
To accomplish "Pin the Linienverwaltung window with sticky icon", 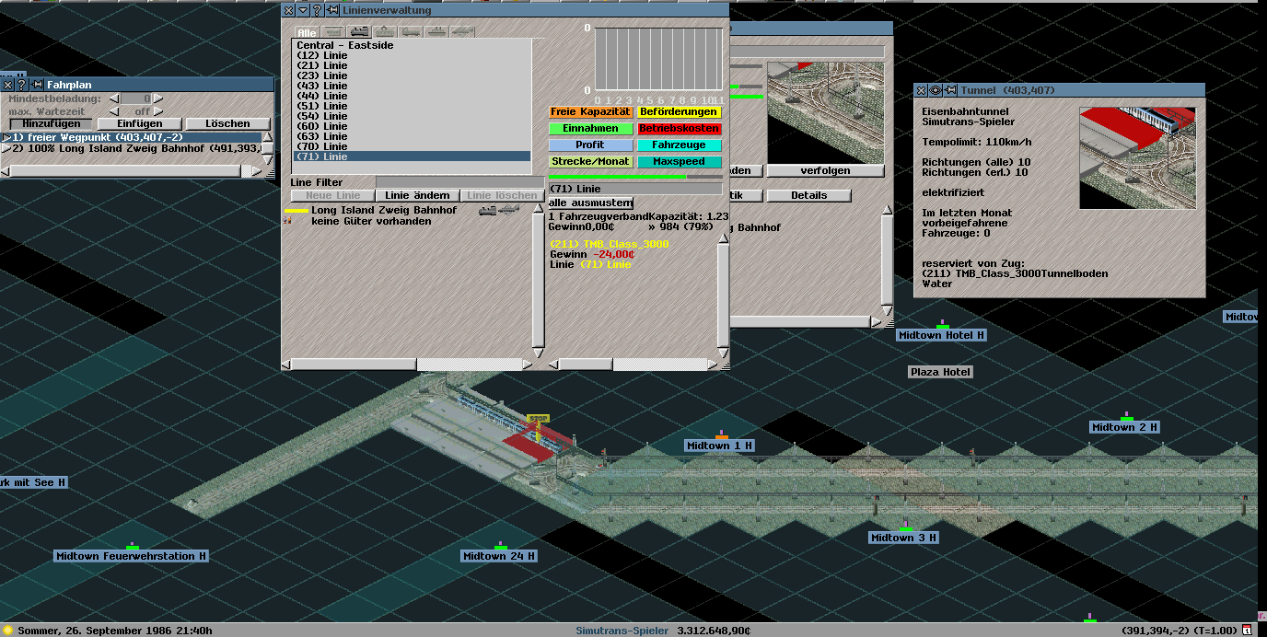I will [331, 10].
